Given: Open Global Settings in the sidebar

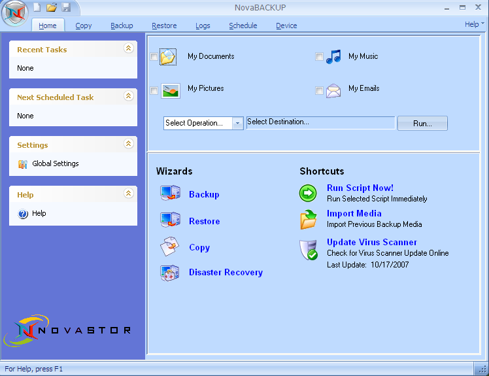Looking at the screenshot, I should [x=55, y=163].
